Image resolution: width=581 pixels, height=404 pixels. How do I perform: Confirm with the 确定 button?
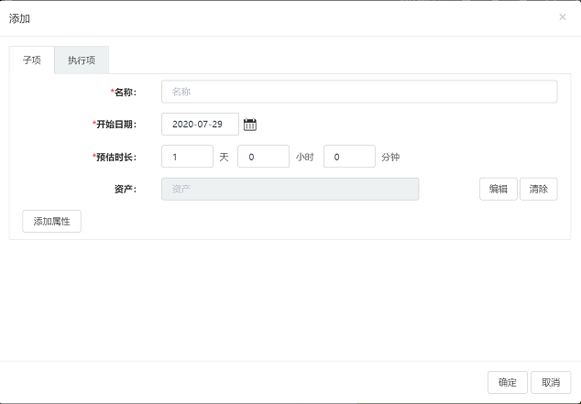click(507, 382)
